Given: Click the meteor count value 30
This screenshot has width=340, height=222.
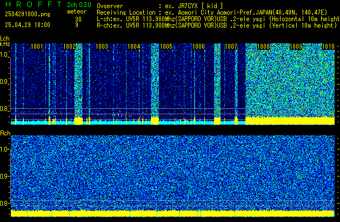Looking at the screenshot, I should [x=78, y=19].
